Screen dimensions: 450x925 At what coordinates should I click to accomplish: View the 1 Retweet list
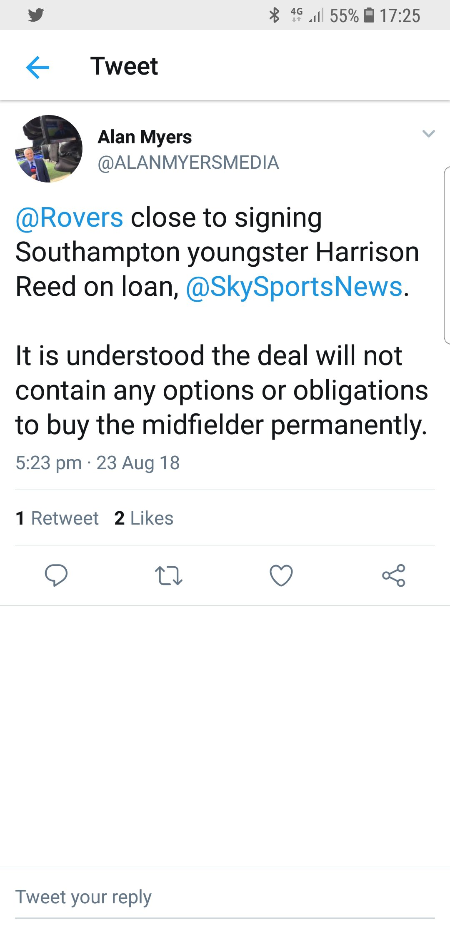57,518
